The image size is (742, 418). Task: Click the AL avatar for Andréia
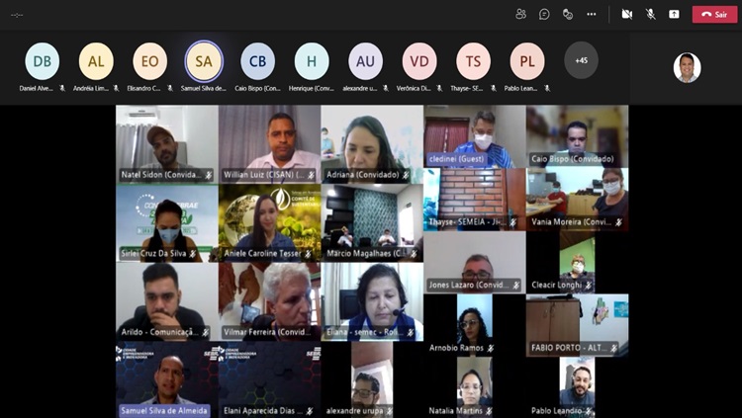click(x=96, y=61)
